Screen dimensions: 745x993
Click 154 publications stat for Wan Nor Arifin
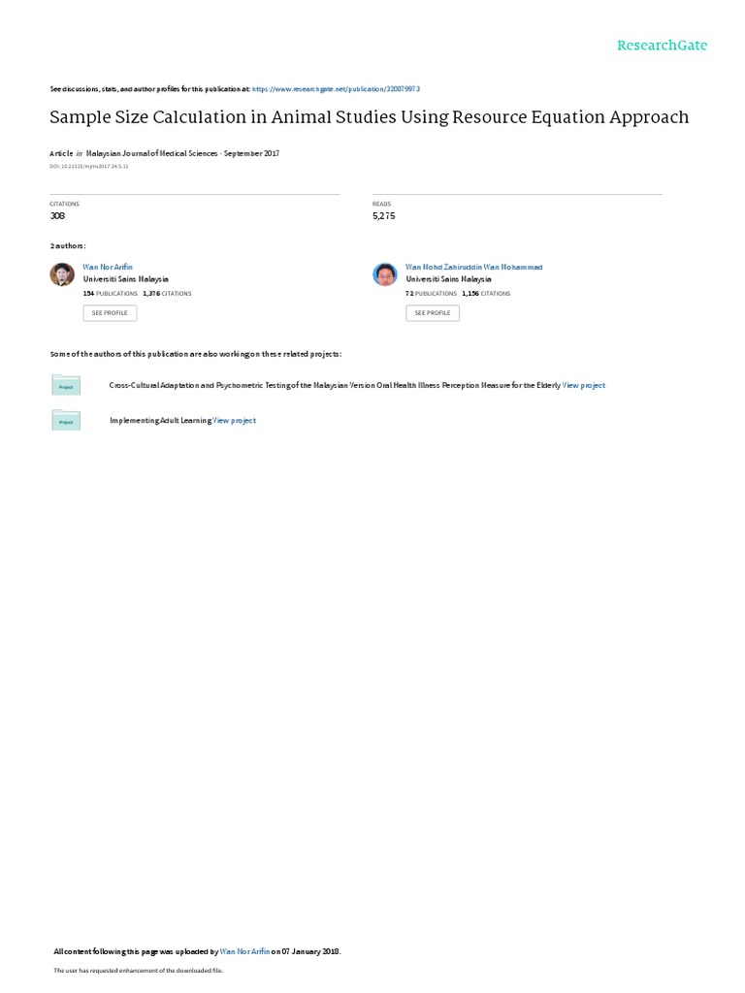click(x=111, y=294)
